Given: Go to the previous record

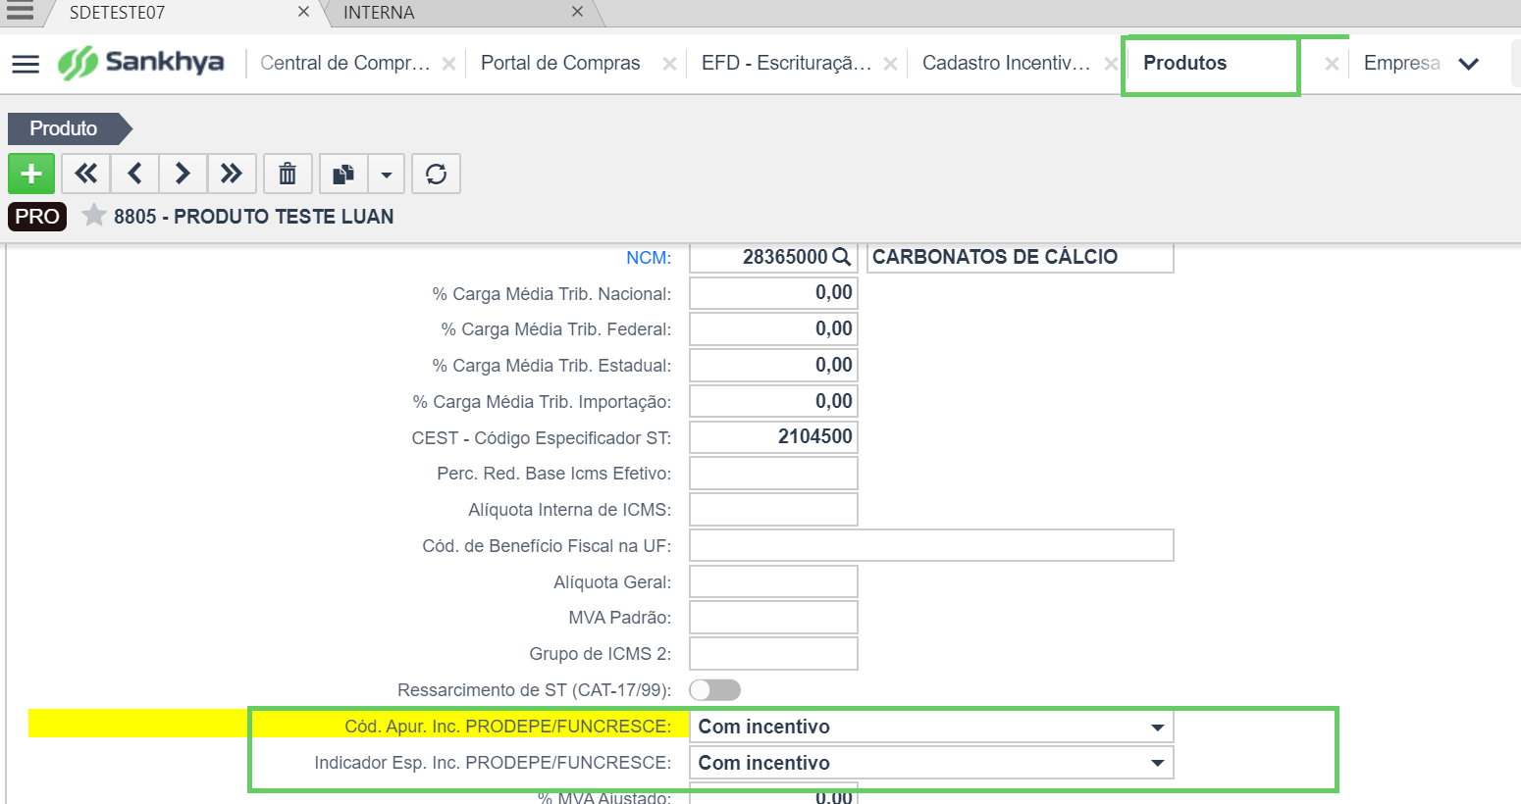Looking at the screenshot, I should (134, 174).
